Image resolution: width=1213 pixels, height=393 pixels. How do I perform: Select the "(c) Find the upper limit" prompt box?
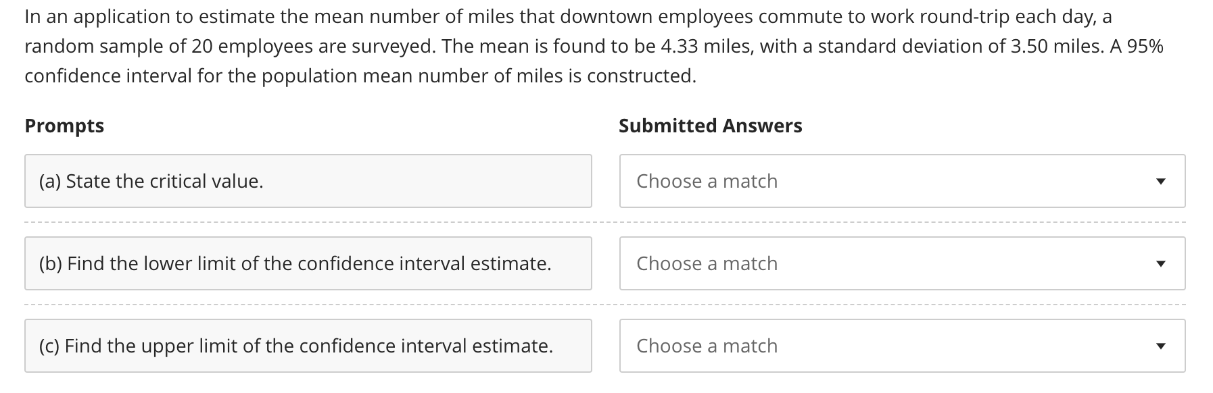pos(308,346)
